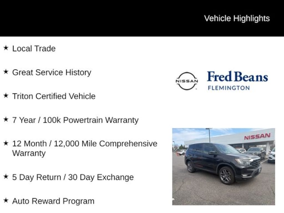Select Triton Certified Vehicle text
The image size is (284, 213).
54,96
